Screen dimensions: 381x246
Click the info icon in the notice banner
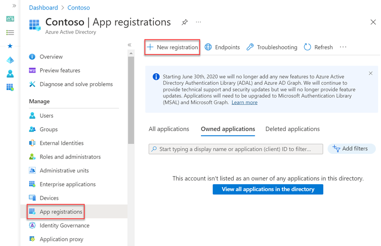156,77
